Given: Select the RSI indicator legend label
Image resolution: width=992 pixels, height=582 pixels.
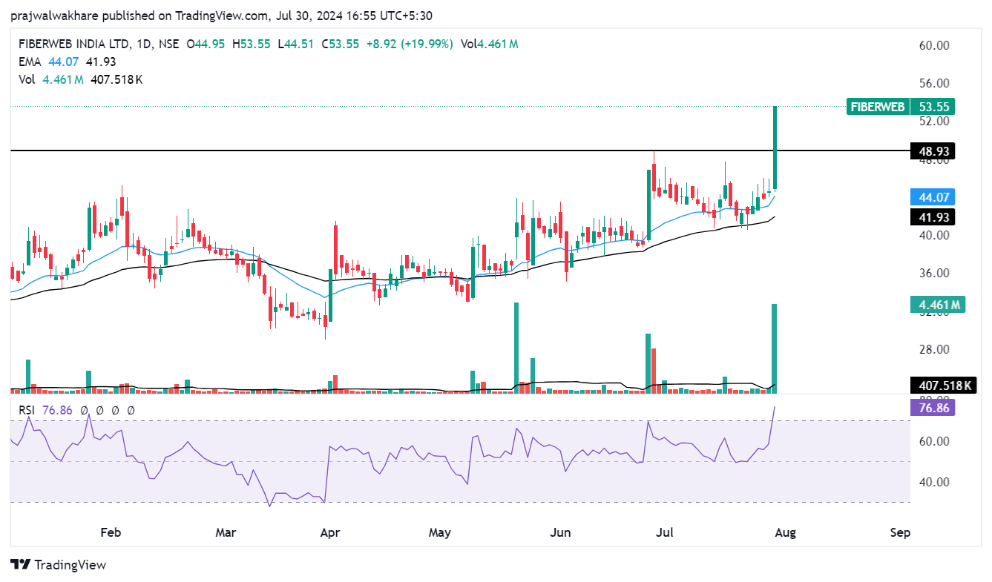Looking at the screenshot, I should click(27, 410).
